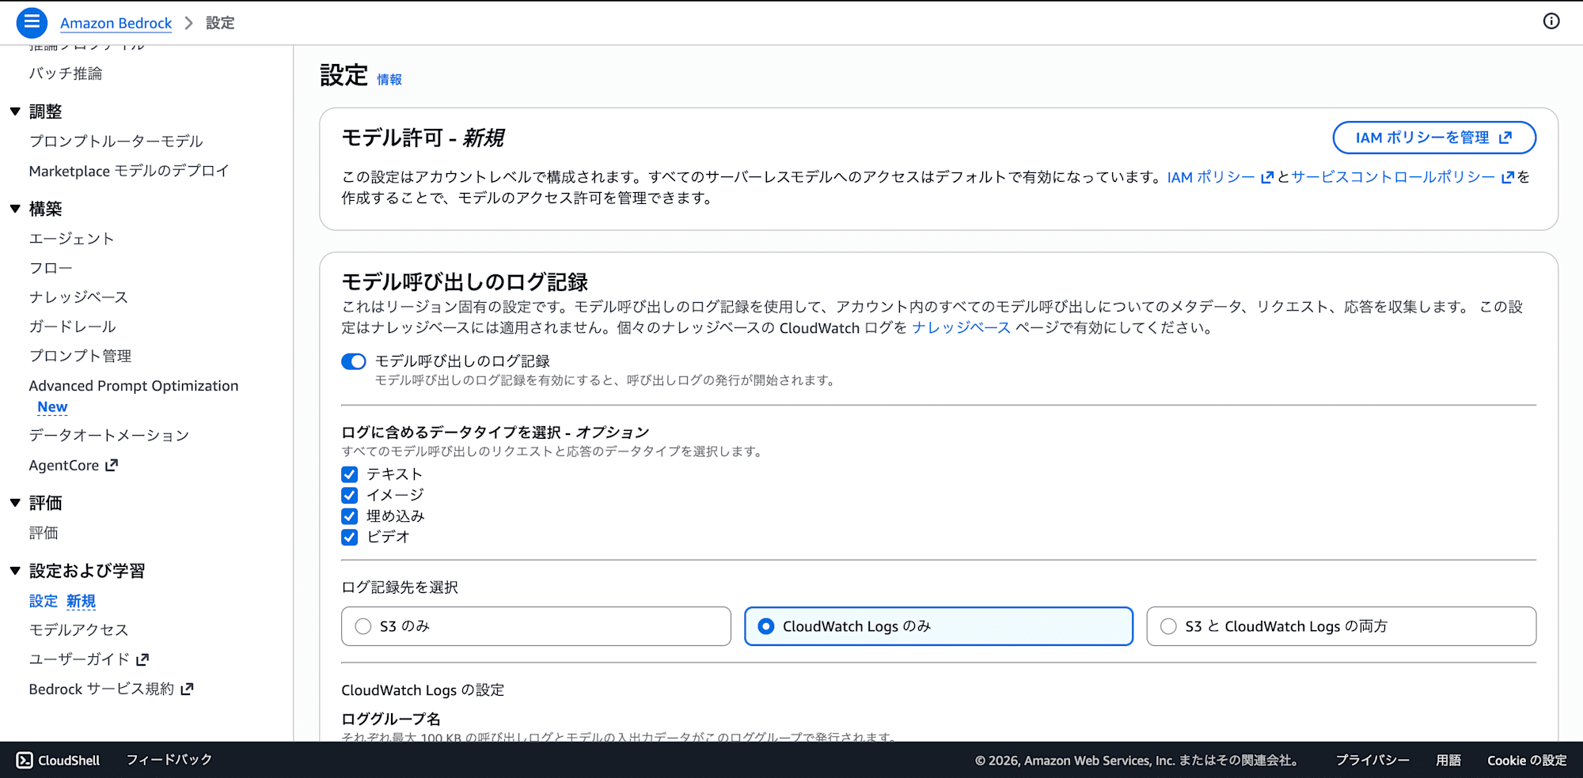Image resolution: width=1583 pixels, height=778 pixels.
Task: Open the サービスコントロールポリシー link
Action: 1393,177
